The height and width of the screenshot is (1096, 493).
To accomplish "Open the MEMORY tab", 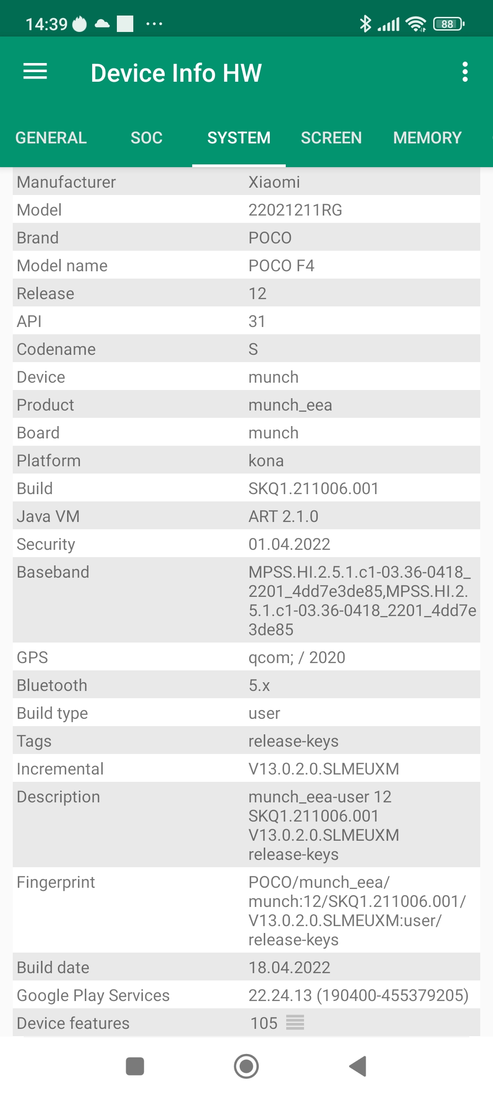I will tap(427, 138).
